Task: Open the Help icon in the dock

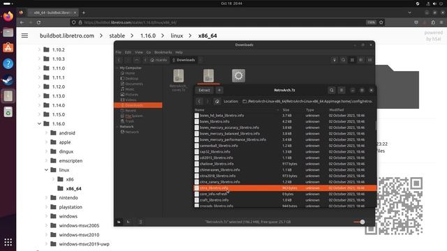Action: point(8,63)
